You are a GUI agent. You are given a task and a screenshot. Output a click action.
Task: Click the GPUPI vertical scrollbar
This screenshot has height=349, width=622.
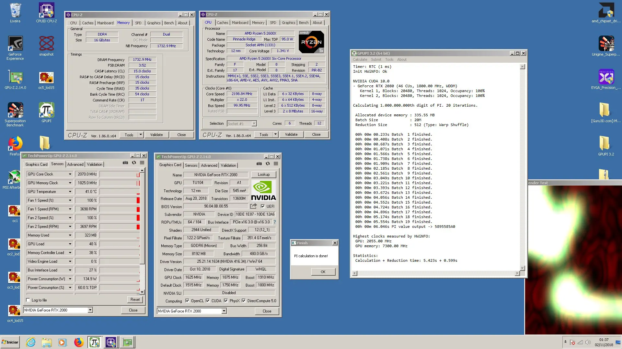tap(522, 167)
